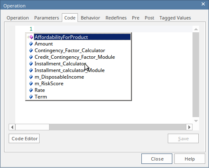Click the attribute icon beside Rate
This screenshot has width=209, height=168.
point(31,90)
